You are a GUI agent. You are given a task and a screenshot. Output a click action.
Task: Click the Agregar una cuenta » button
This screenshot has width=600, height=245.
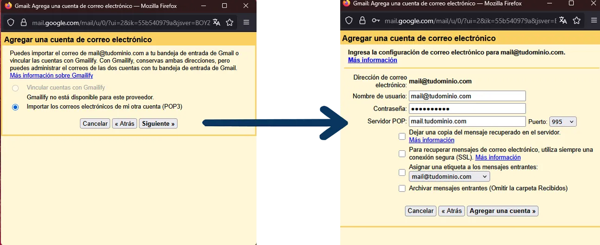(x=502, y=211)
